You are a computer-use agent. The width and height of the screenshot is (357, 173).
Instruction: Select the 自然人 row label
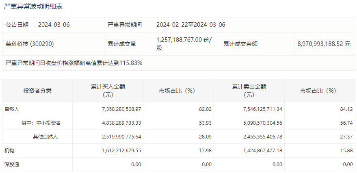coord(12,109)
